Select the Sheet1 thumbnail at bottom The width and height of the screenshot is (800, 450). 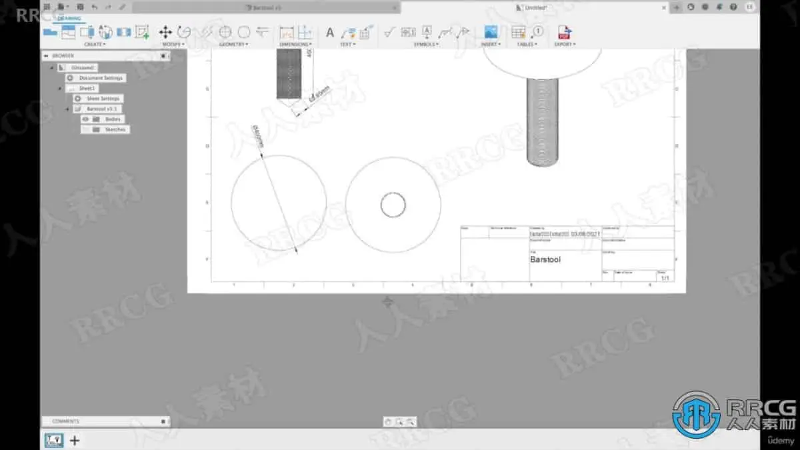click(53, 440)
